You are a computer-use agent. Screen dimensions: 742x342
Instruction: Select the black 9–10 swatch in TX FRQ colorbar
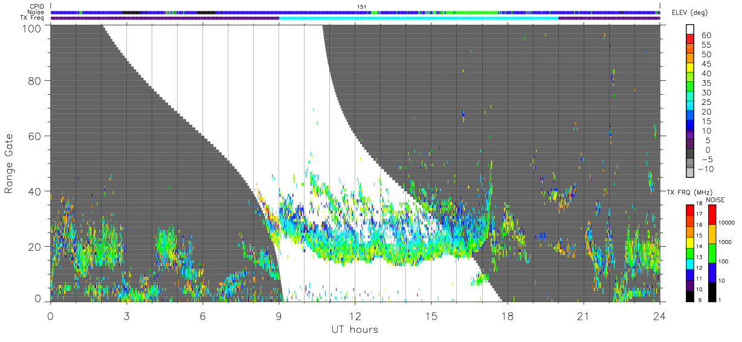pos(691,296)
